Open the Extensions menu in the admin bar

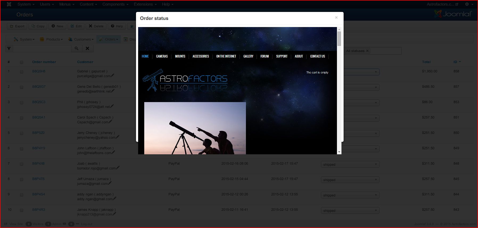coord(145,4)
